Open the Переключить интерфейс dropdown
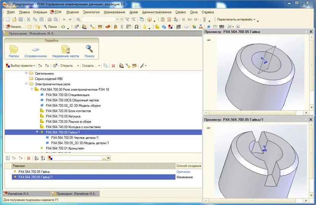This screenshot has height=205, width=316. 236,19
